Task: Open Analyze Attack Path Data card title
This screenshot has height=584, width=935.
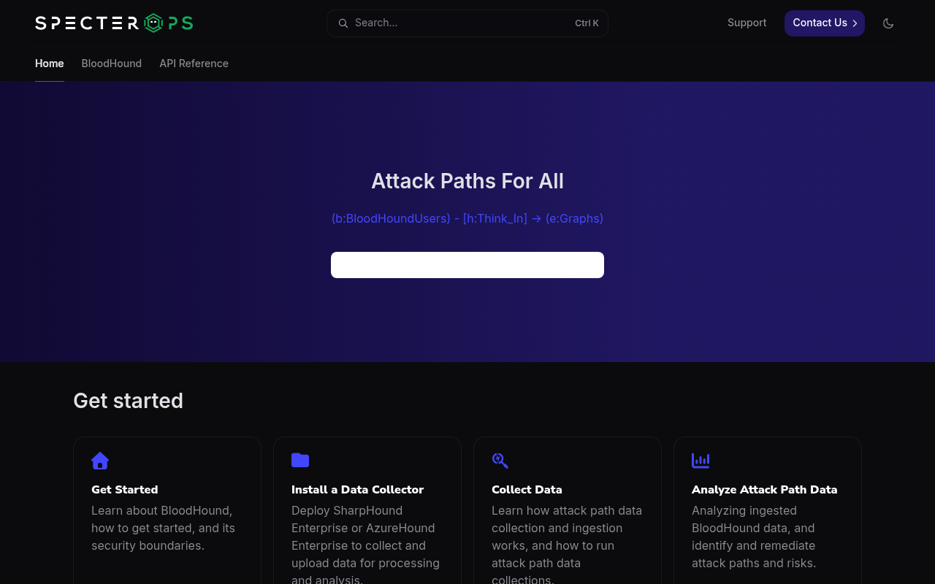Action: click(x=764, y=490)
